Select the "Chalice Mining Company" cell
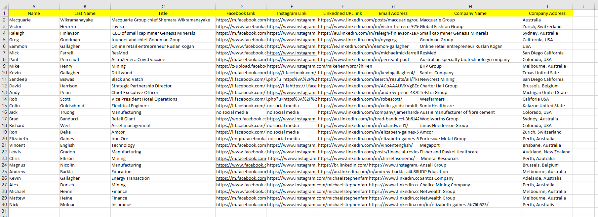 click(470, 185)
